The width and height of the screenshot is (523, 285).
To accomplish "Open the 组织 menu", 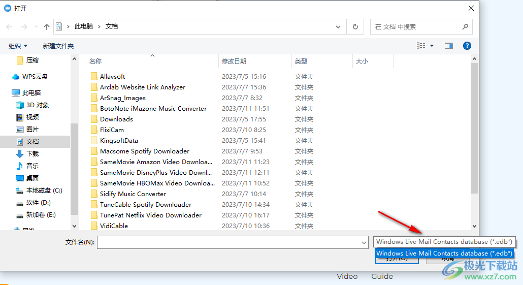I will (18, 46).
